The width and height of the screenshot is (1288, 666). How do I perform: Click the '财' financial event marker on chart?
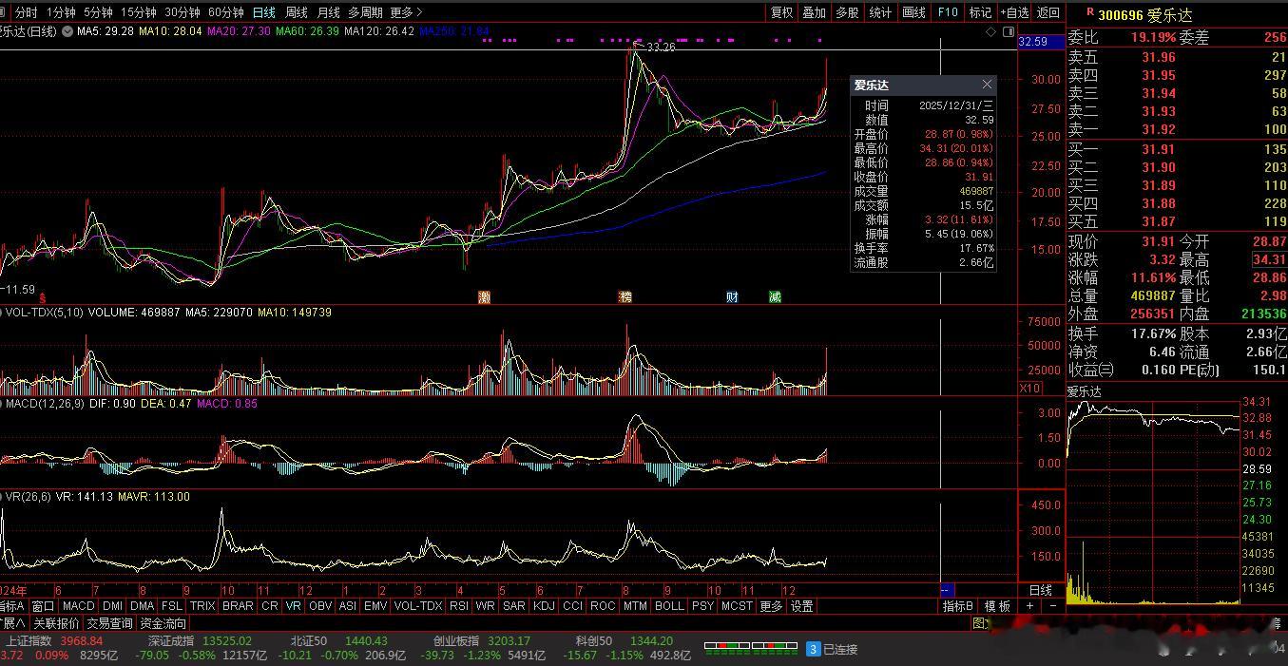[x=732, y=297]
